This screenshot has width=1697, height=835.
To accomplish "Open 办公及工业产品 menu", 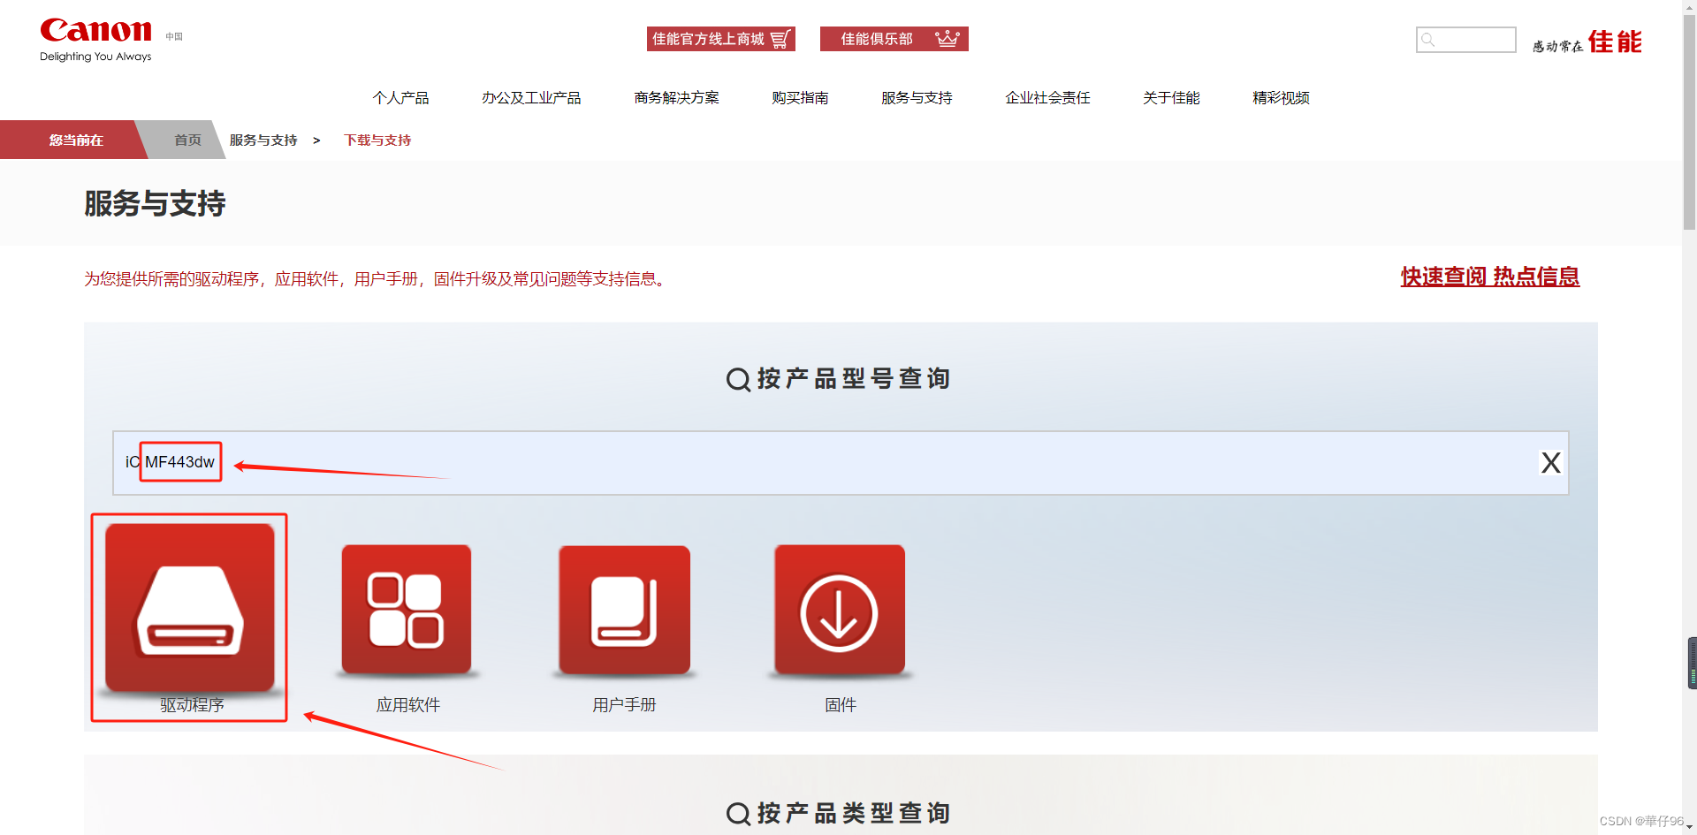I will tap(531, 98).
